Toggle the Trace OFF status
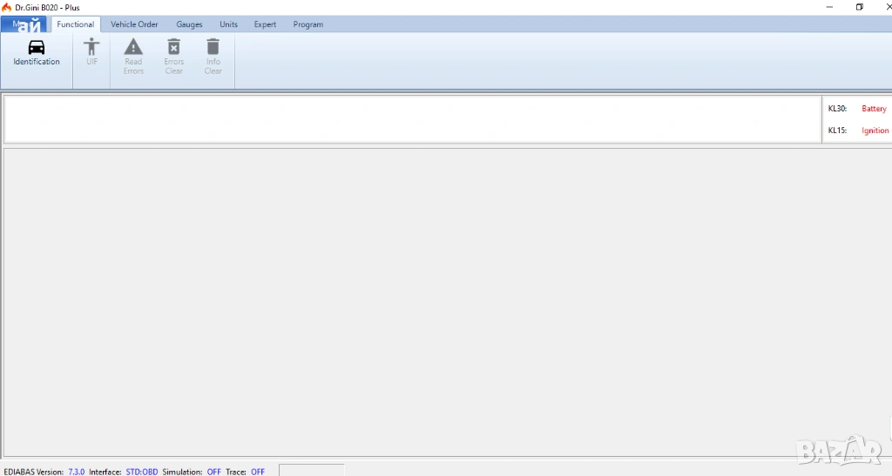This screenshot has width=892, height=476. pos(258,472)
